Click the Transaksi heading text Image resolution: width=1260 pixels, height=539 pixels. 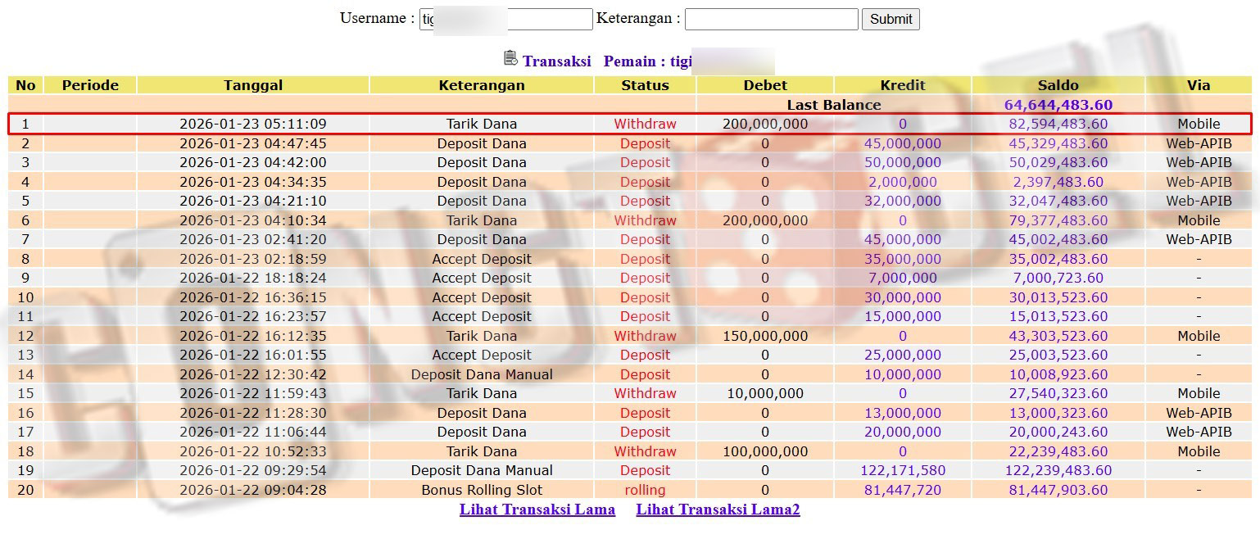556,61
